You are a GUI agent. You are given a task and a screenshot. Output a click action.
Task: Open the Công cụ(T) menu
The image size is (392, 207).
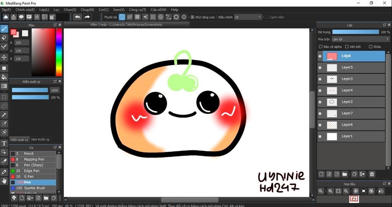click(137, 10)
